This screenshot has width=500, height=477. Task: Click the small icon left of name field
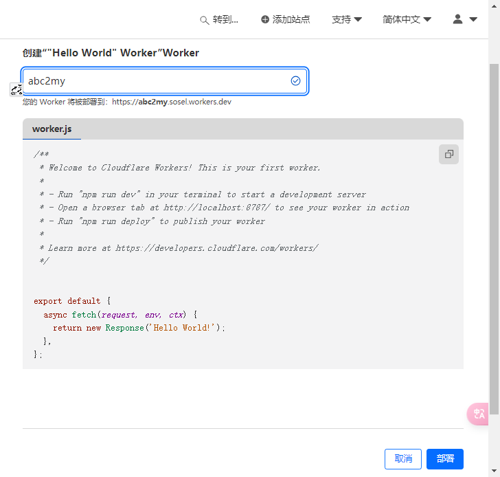point(16,89)
